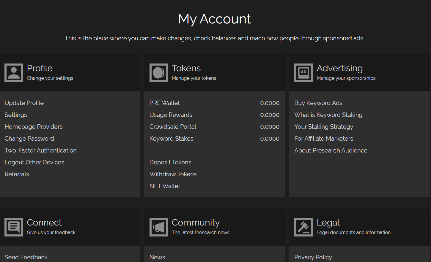The image size is (431, 262).
Task: Click the PRE Wallet balance 0.0000
Action: coord(270,103)
